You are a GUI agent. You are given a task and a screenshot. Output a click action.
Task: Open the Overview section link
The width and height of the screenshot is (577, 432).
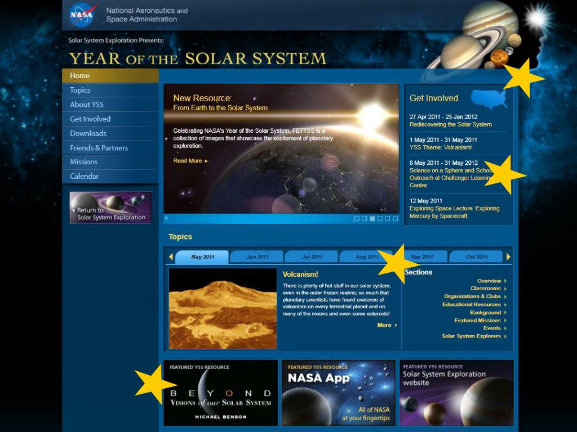click(489, 281)
